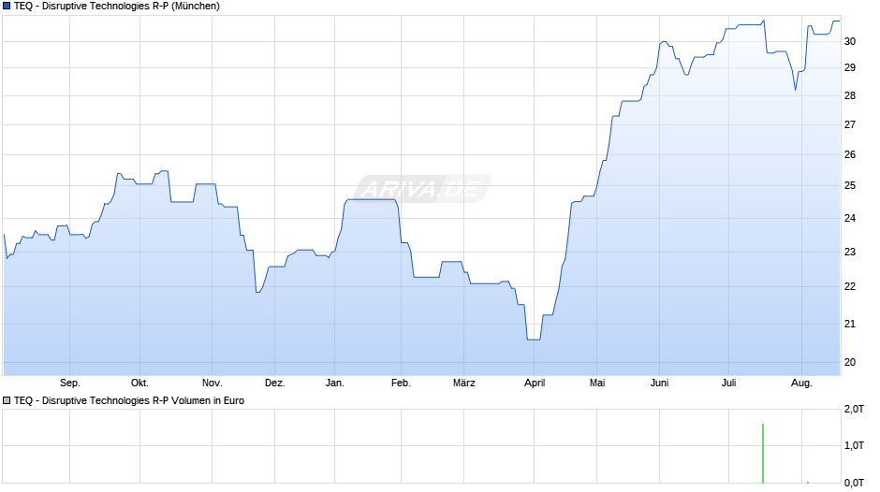880x492 pixels.
Task: Click the 'Mai' month label
Action: coord(597,383)
